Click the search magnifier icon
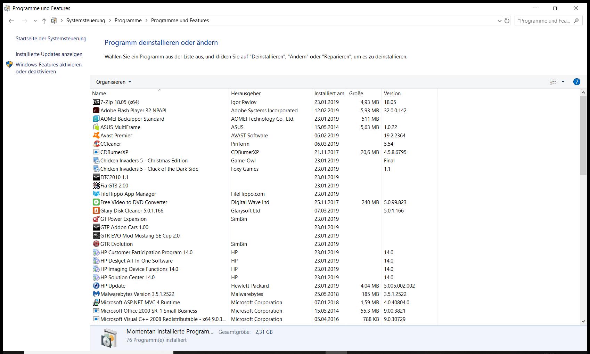590x354 pixels. pos(576,21)
